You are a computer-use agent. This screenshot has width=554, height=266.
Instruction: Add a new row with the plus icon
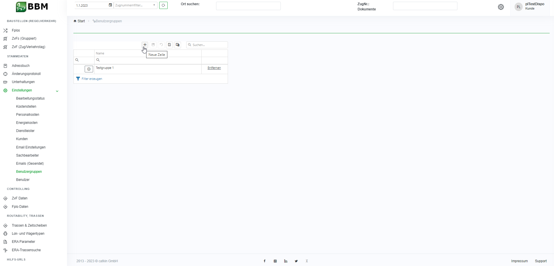click(145, 45)
